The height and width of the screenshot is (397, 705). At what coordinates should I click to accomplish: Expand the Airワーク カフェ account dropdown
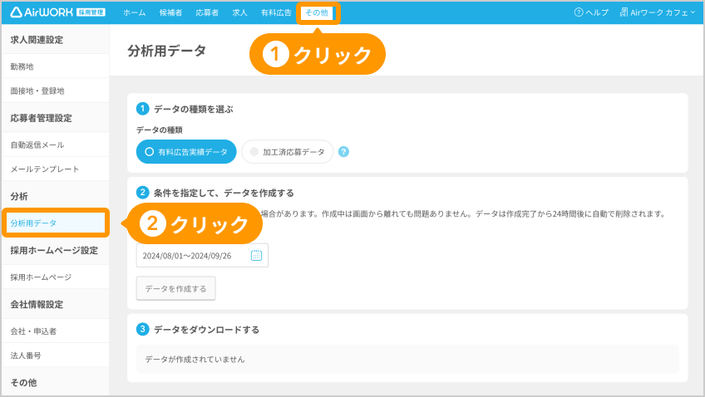point(658,12)
